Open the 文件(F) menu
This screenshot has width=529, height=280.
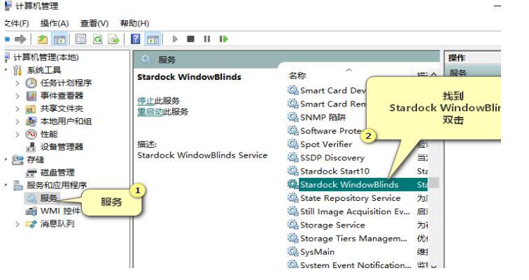[x=17, y=23]
